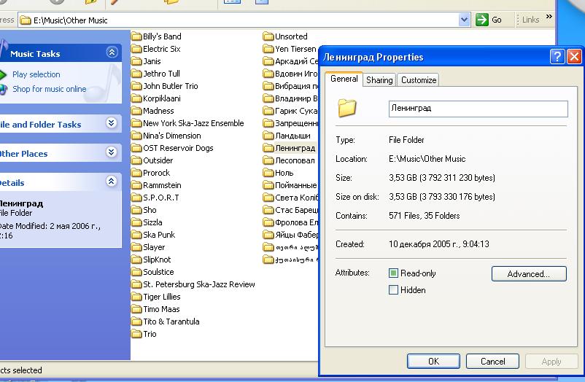The height and width of the screenshot is (382, 585).
Task: Select the Tiger Lillies folder icon
Action: pyautogui.click(x=136, y=297)
